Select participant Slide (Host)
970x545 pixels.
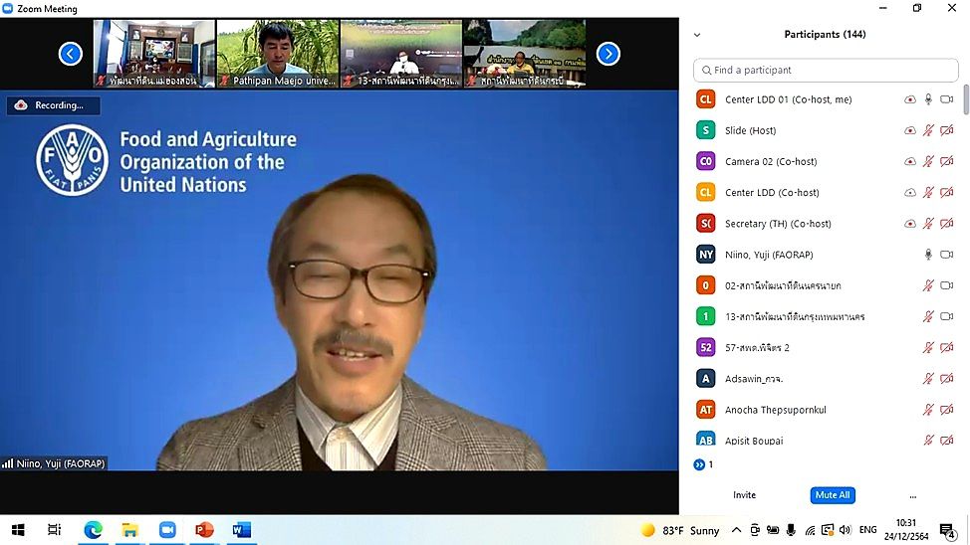point(826,130)
